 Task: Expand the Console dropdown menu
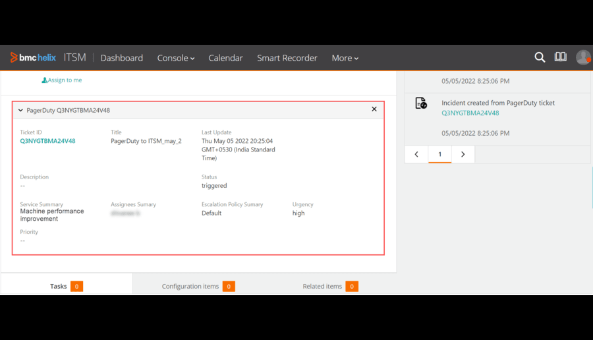pos(175,58)
